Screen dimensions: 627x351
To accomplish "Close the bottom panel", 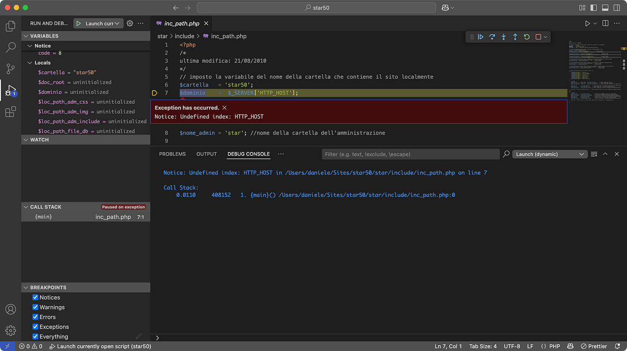I will [x=617, y=154].
